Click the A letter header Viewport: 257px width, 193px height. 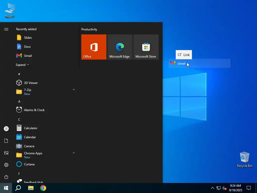click(19, 102)
